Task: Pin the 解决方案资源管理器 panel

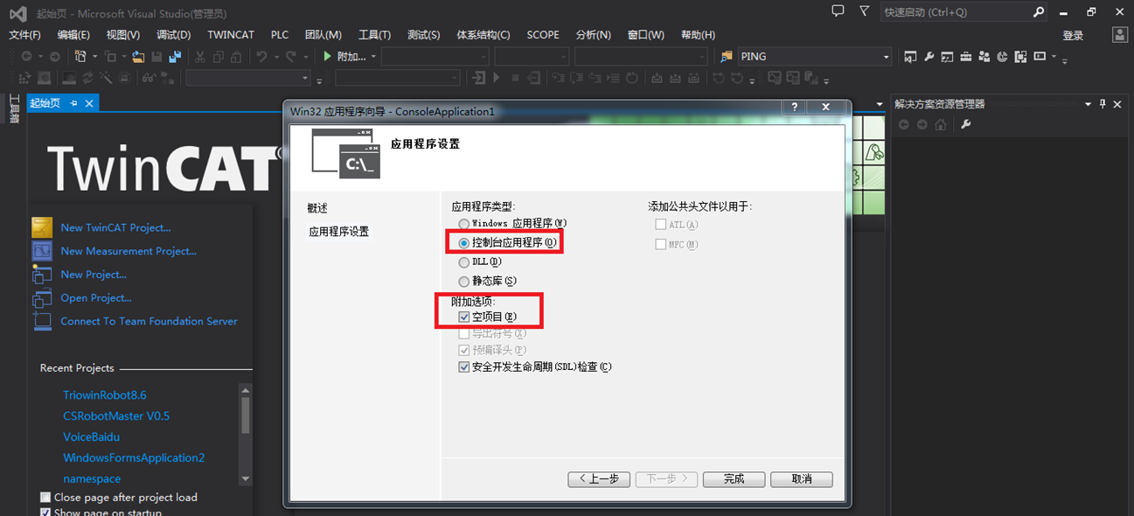Action: [1103, 104]
